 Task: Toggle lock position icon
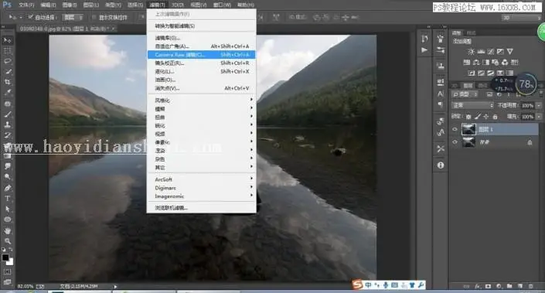pyautogui.click(x=486, y=117)
